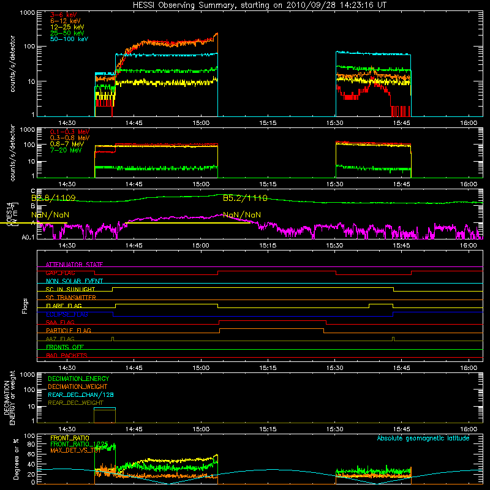
Task: Click the FRONT_RATIO_1225 legend label
Action: pyautogui.click(x=79, y=444)
